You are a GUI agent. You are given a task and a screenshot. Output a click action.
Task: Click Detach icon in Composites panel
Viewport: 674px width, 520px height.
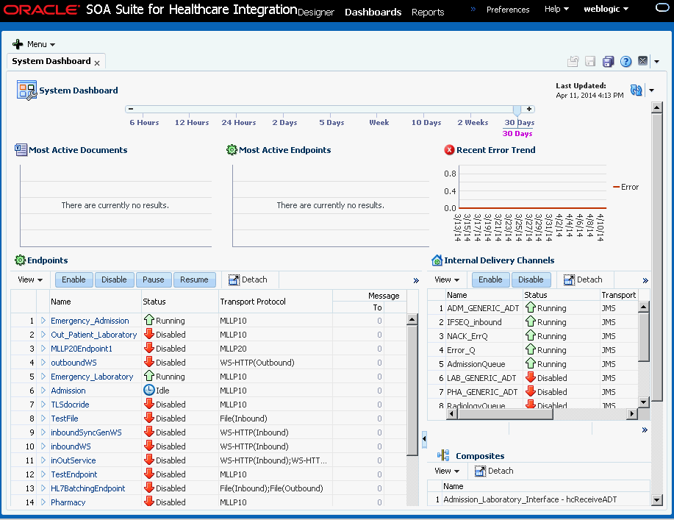pyautogui.click(x=480, y=471)
